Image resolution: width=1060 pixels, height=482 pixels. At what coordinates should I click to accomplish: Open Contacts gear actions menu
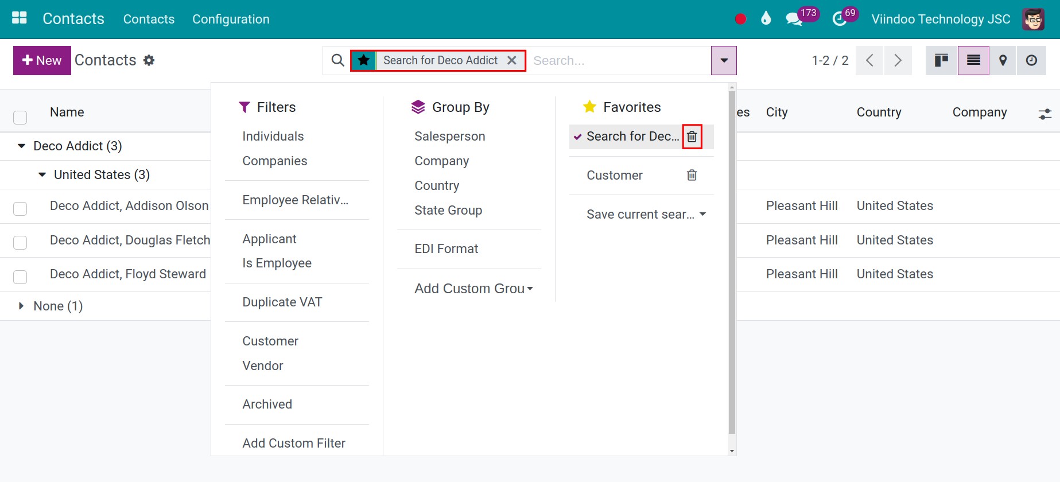(149, 60)
